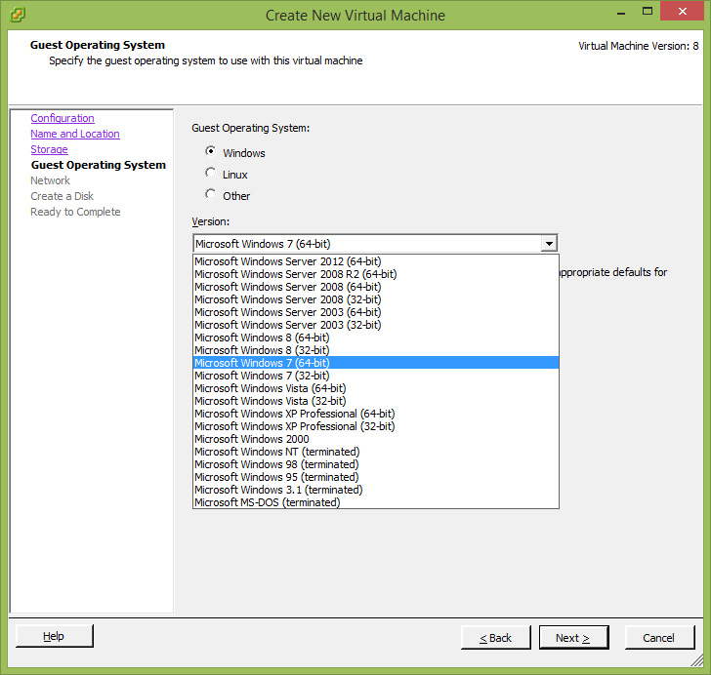Choose Windows XP Professional (64-bit)

375,414
